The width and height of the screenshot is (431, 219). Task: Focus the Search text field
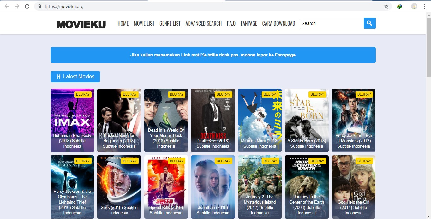tap(332, 23)
